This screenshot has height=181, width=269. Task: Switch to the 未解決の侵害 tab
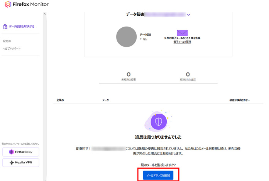tap(129, 76)
